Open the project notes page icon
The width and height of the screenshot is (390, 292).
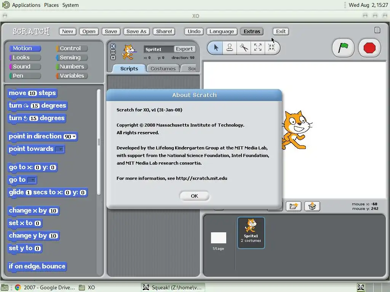pos(377,30)
